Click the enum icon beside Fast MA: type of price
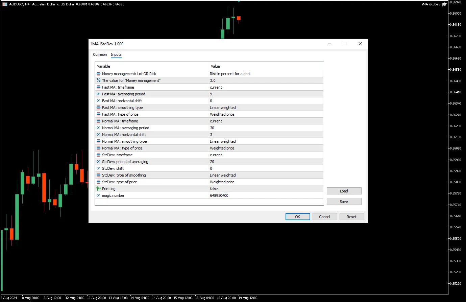The image size is (466, 302). [98, 114]
